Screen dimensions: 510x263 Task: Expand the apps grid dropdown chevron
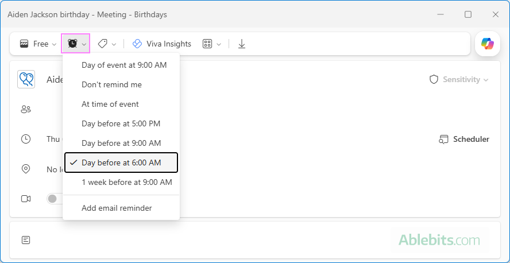[x=219, y=44]
